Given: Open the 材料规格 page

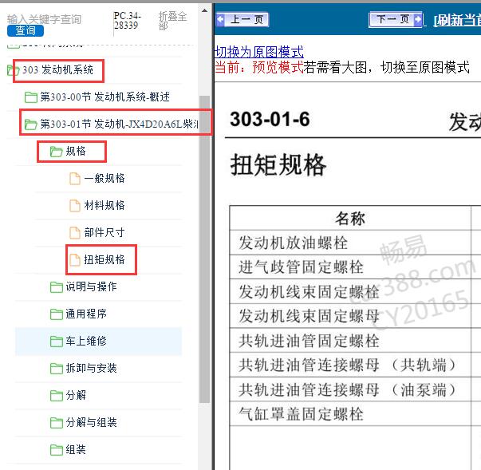Looking at the screenshot, I should (x=104, y=205).
